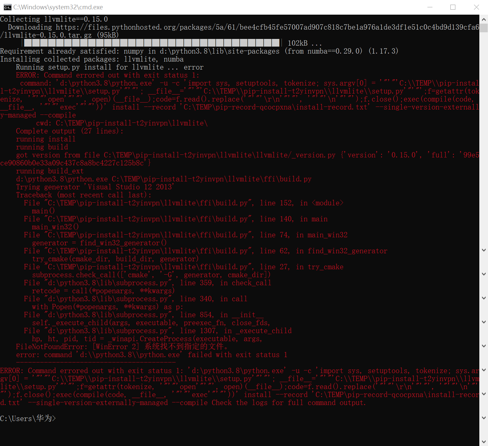
Task: Click the 'subprocess.check_call' cmake line
Action: [x=151, y=275]
